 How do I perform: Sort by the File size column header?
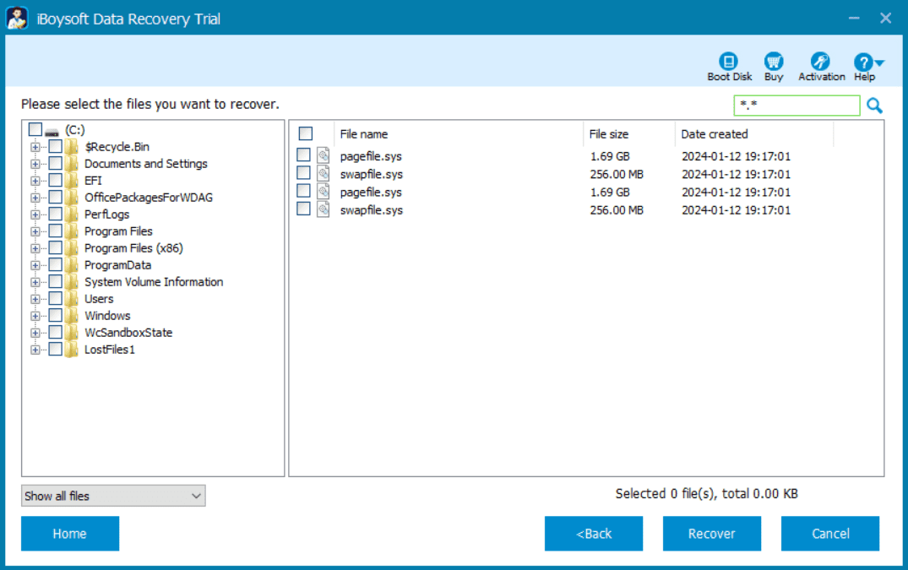(x=609, y=133)
